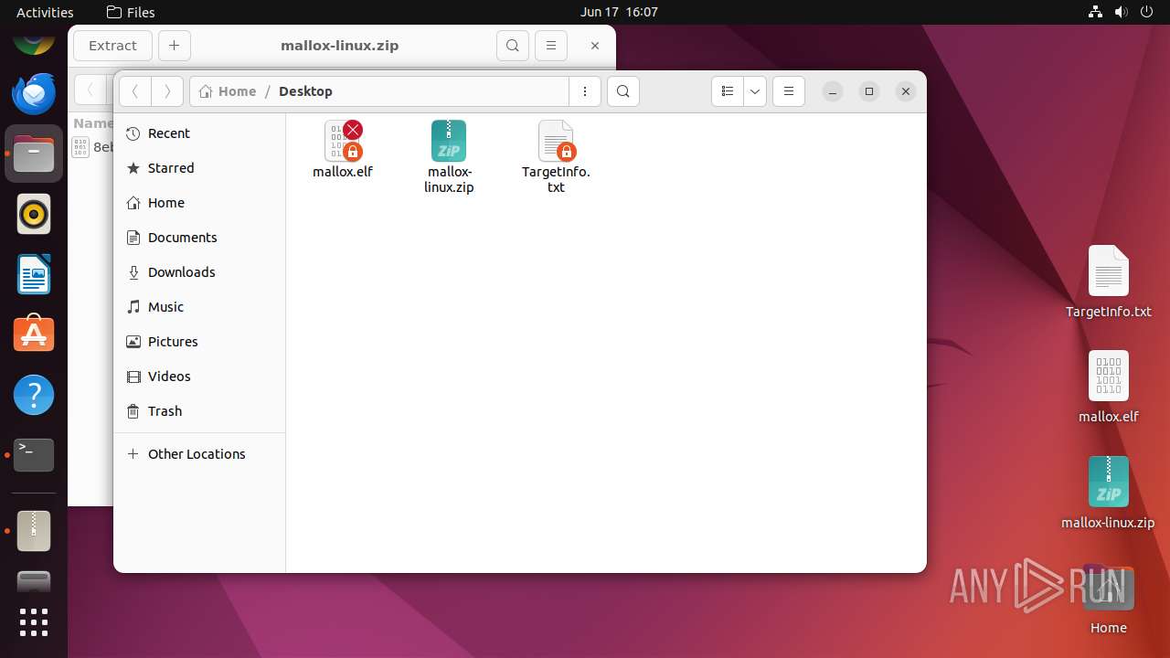Viewport: 1170px width, 658px height.
Task: Open Archive Manager from the dock
Action: coord(34,531)
